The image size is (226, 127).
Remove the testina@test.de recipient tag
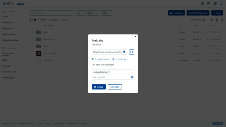click(x=109, y=72)
